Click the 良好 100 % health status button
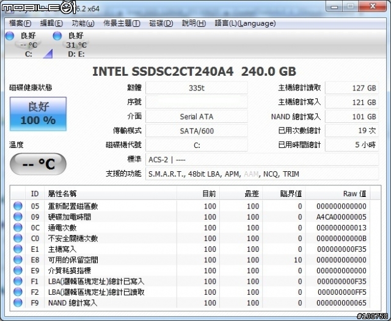The width and height of the screenshot is (391, 321). (38, 114)
